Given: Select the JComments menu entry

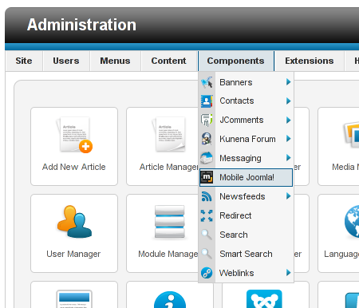Looking at the screenshot, I should point(246,120).
